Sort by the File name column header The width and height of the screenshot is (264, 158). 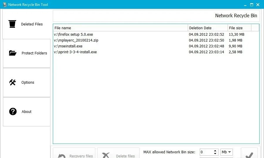tap(121, 28)
